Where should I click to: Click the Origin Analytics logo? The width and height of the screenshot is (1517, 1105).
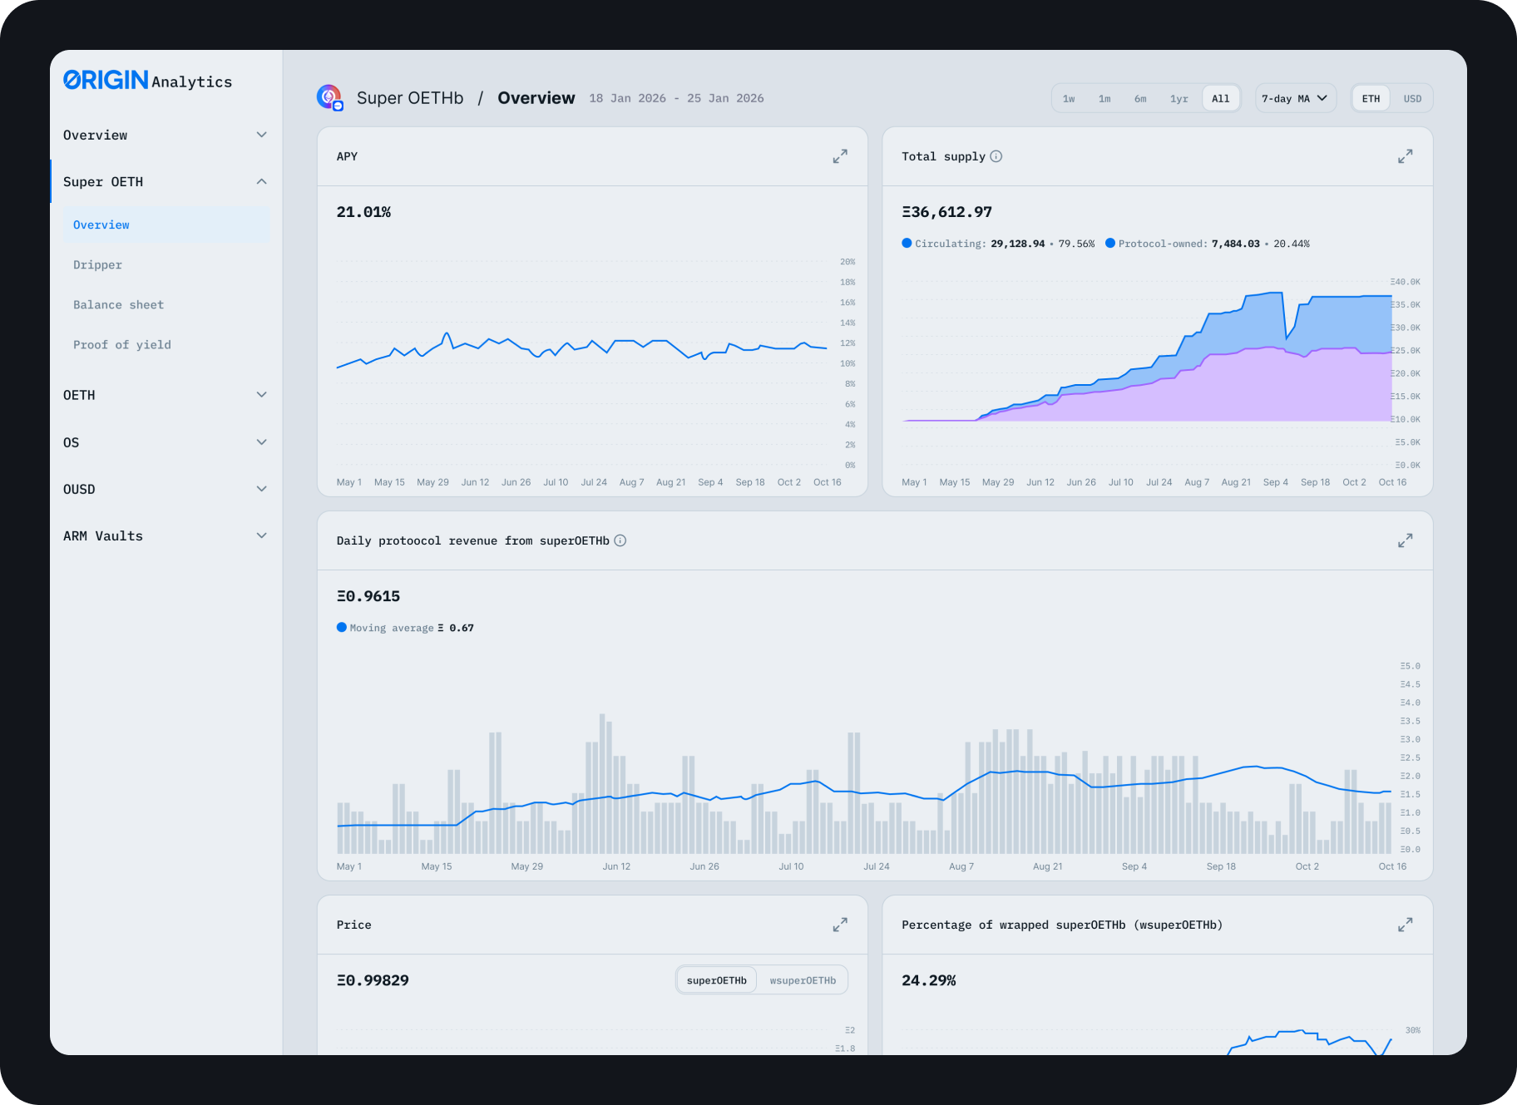(147, 80)
